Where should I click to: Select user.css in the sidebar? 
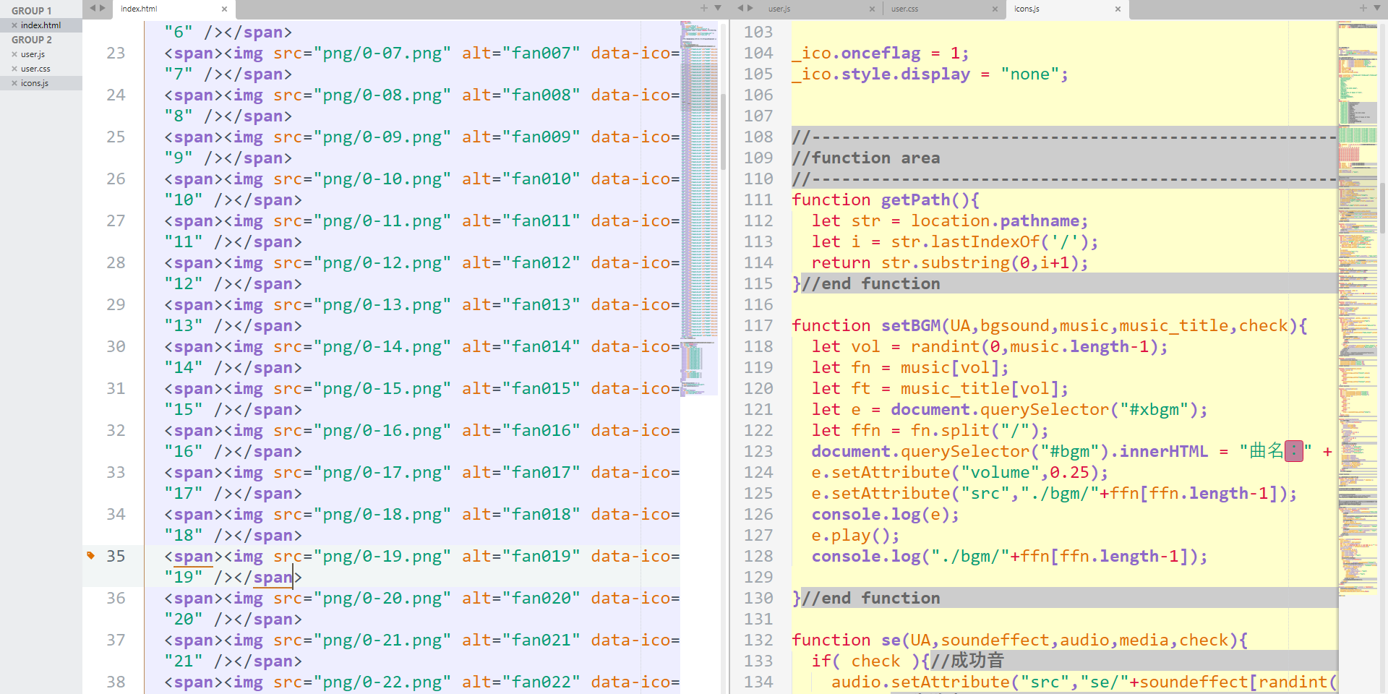(x=35, y=69)
